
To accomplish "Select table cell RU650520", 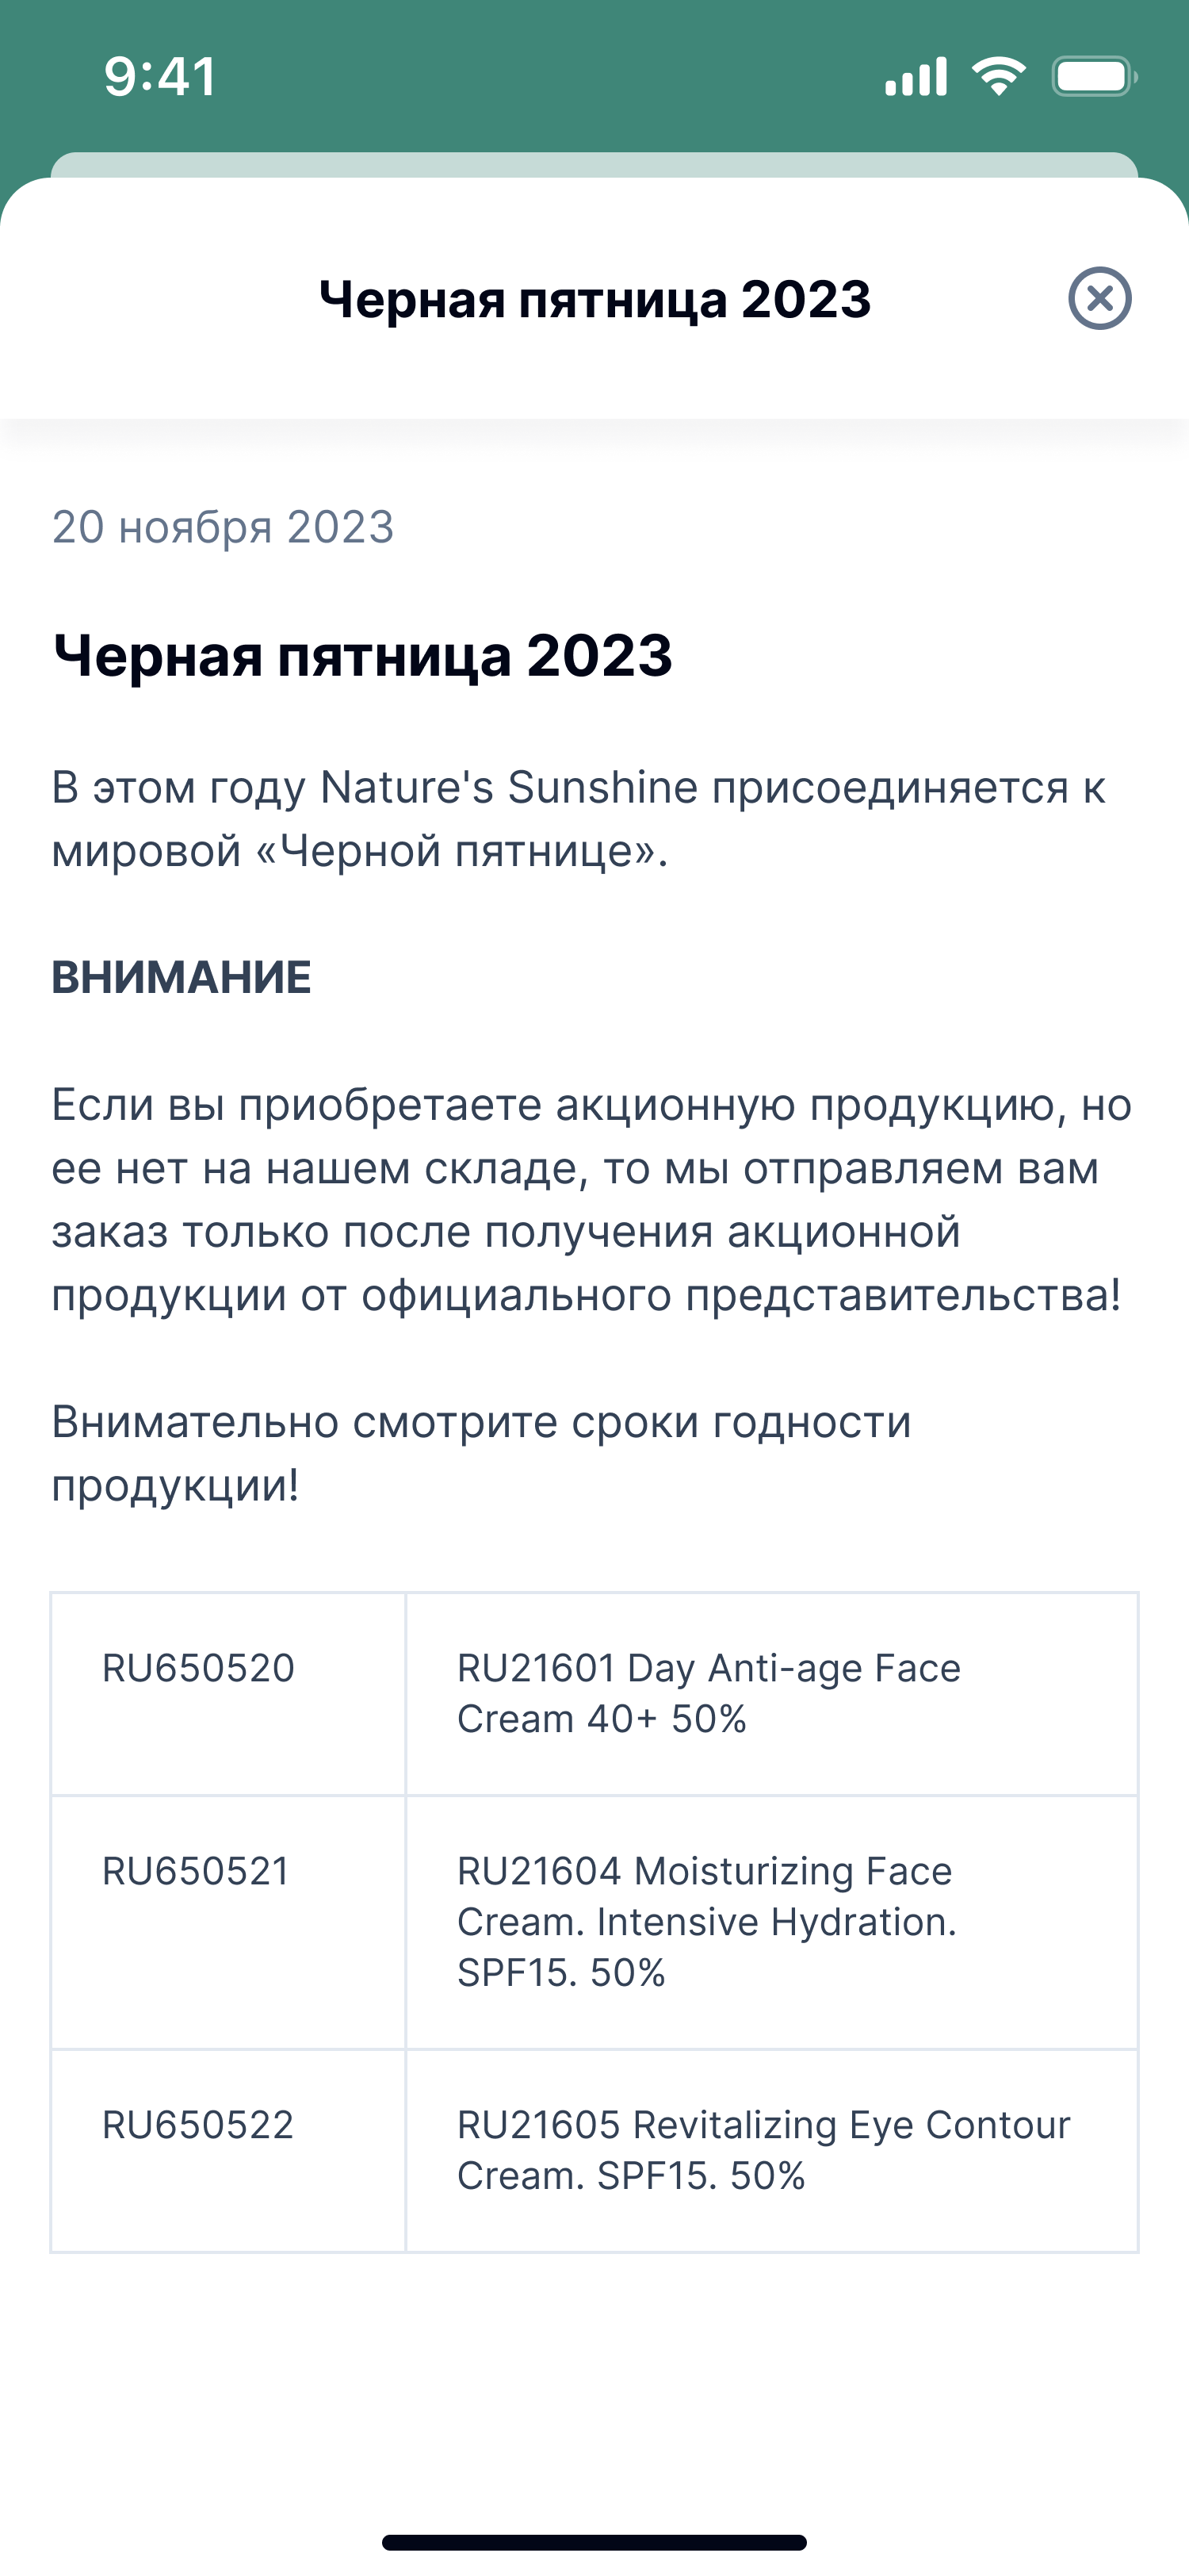I will [x=229, y=1694].
